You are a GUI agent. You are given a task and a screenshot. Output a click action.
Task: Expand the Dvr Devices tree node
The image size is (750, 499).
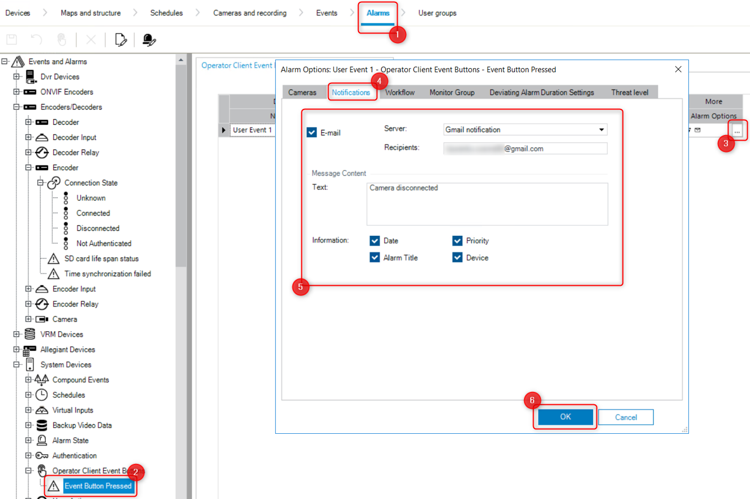(16, 77)
